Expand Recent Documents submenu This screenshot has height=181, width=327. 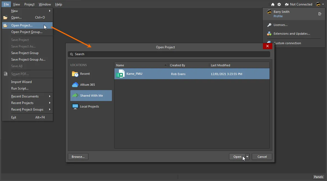(x=27, y=96)
